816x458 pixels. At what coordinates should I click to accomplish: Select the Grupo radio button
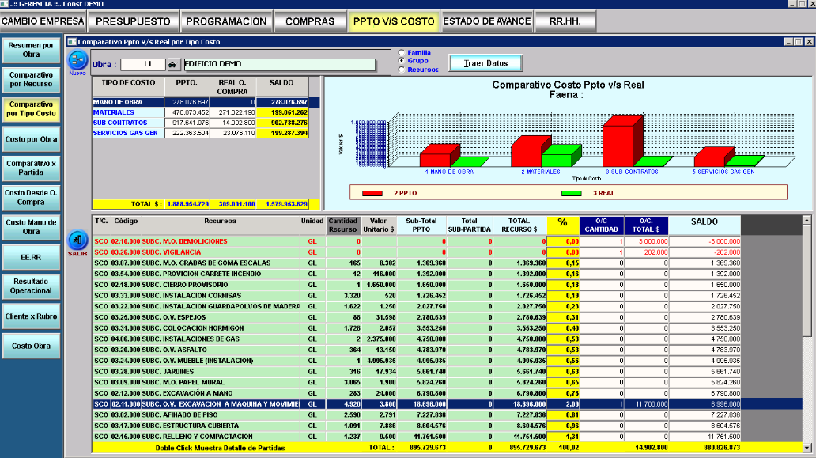402,61
